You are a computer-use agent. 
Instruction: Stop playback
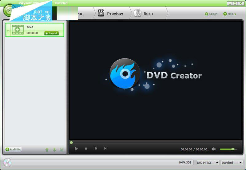click(86, 148)
